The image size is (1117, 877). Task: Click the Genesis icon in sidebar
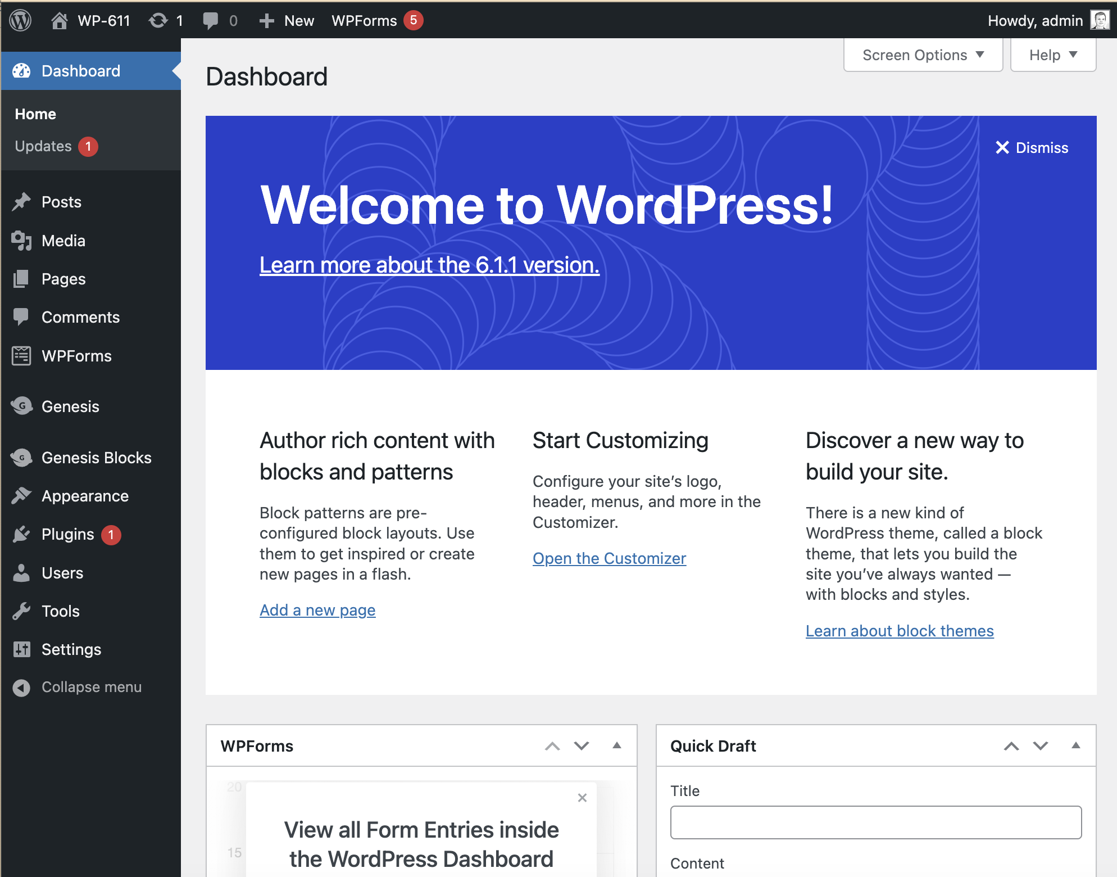click(x=22, y=406)
